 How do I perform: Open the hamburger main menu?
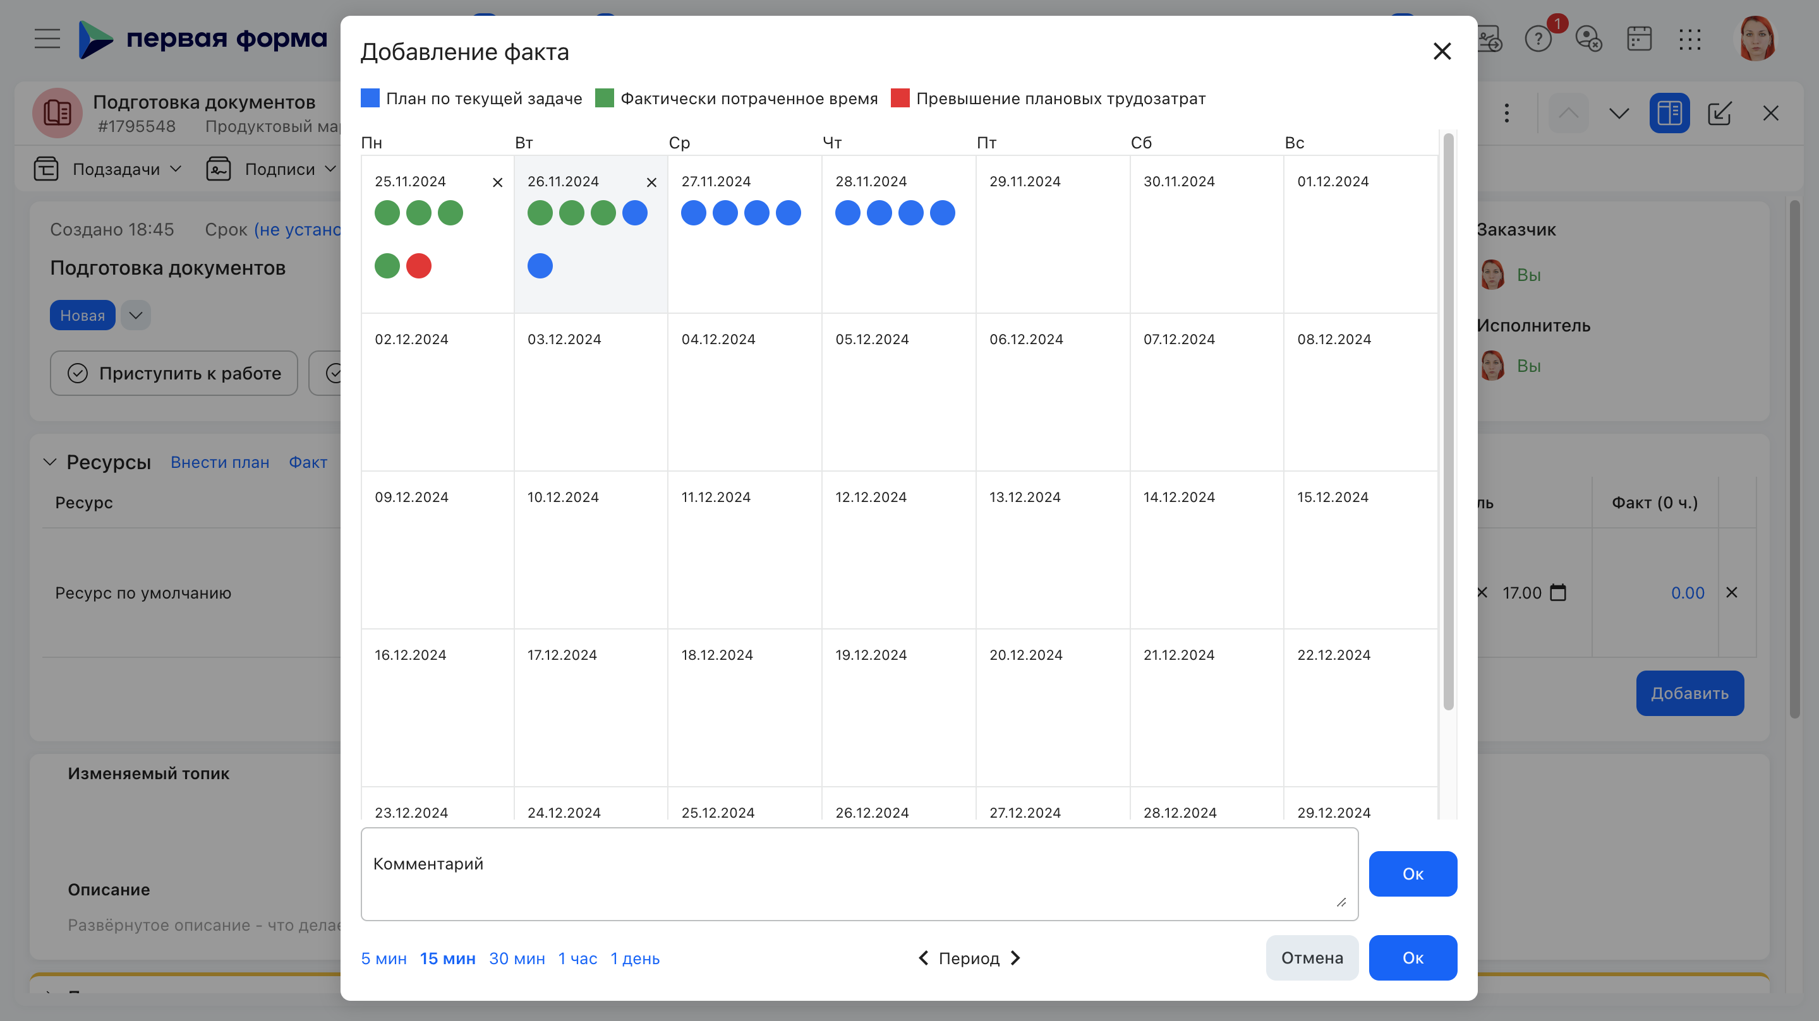pos(47,38)
